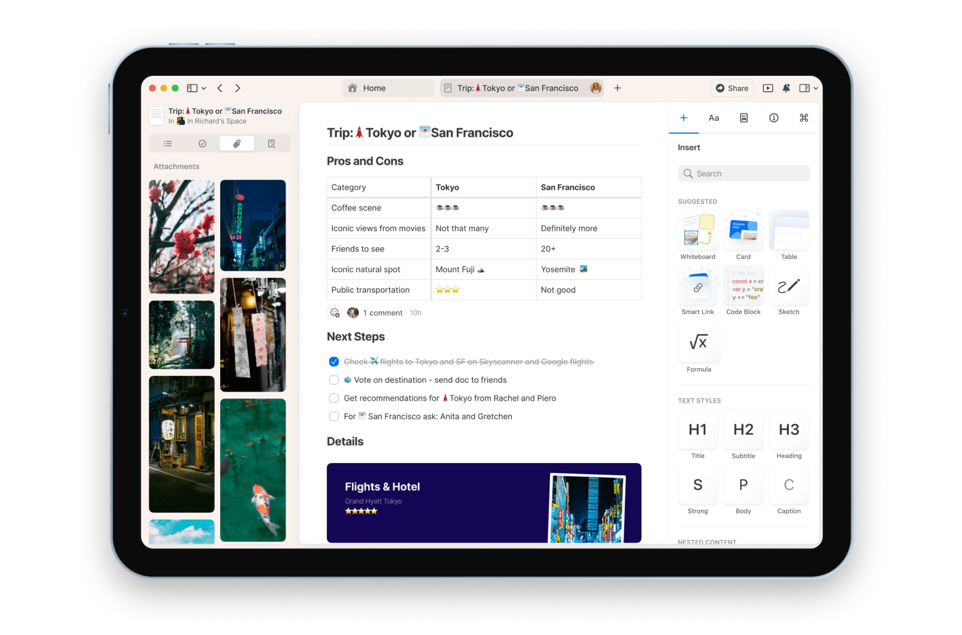This screenshot has height=635, width=962.
Task: Open the koi fish pond attachment thumbnail
Action: [253, 470]
